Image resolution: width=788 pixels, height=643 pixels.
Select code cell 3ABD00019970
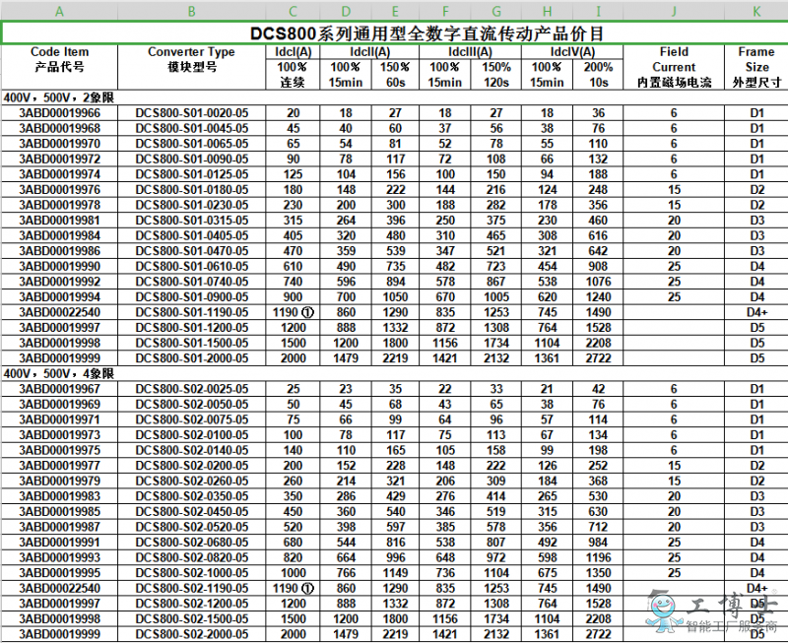(59, 144)
